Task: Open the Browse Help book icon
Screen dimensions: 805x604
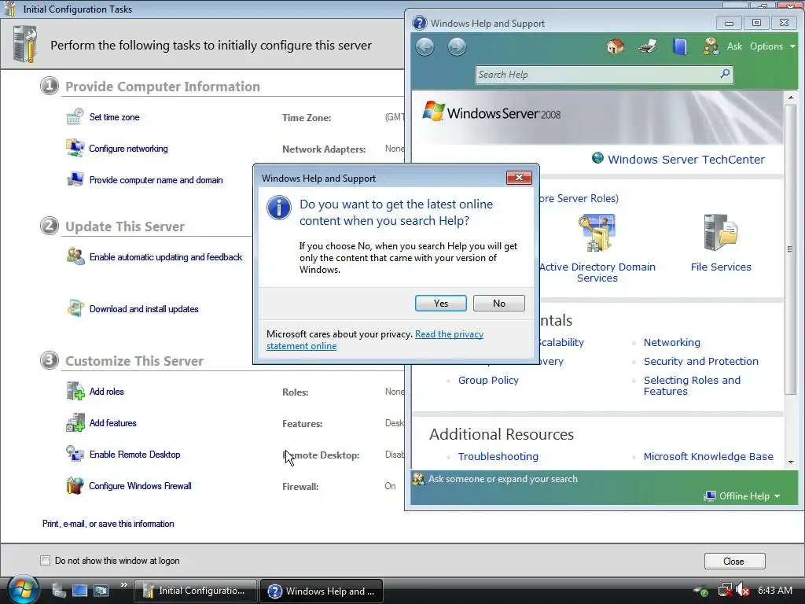Action: click(x=680, y=46)
